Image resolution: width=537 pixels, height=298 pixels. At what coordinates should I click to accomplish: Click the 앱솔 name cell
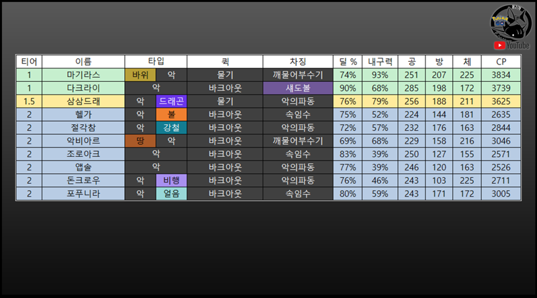83,167
